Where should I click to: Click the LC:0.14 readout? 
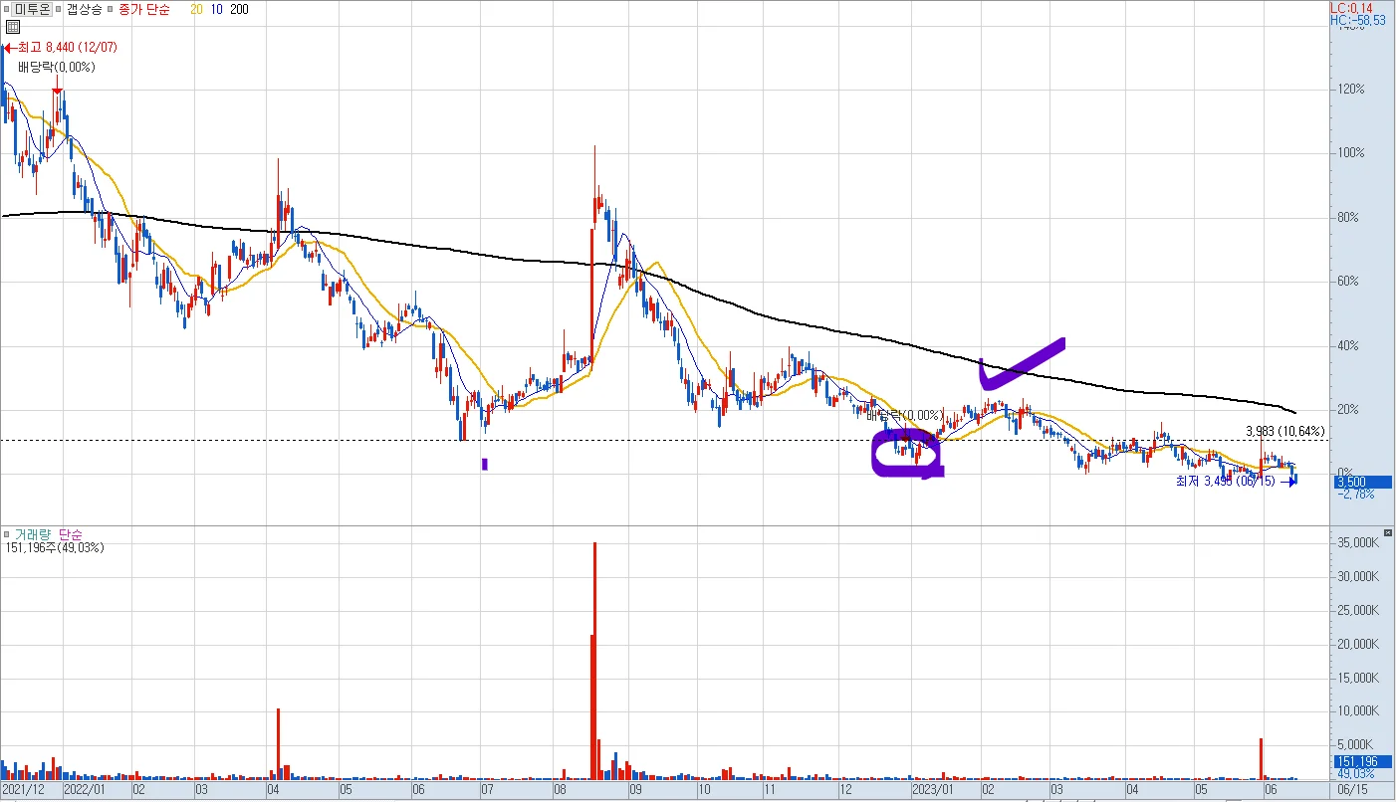click(x=1350, y=8)
